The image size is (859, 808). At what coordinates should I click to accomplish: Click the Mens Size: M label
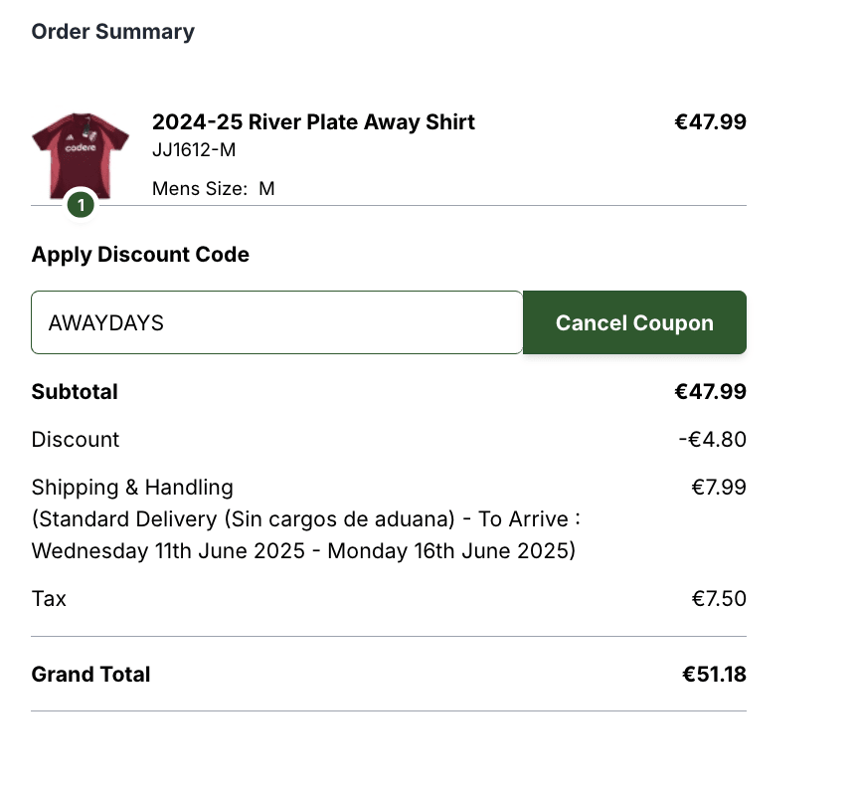click(213, 188)
